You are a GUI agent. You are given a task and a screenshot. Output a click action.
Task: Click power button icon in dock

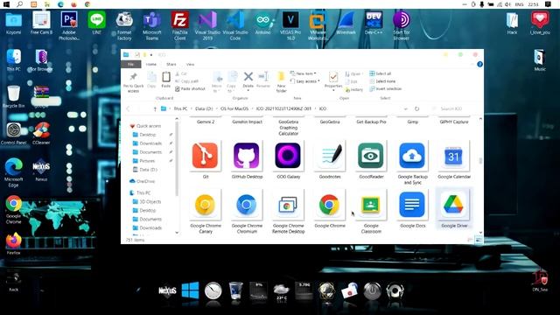[372, 290]
